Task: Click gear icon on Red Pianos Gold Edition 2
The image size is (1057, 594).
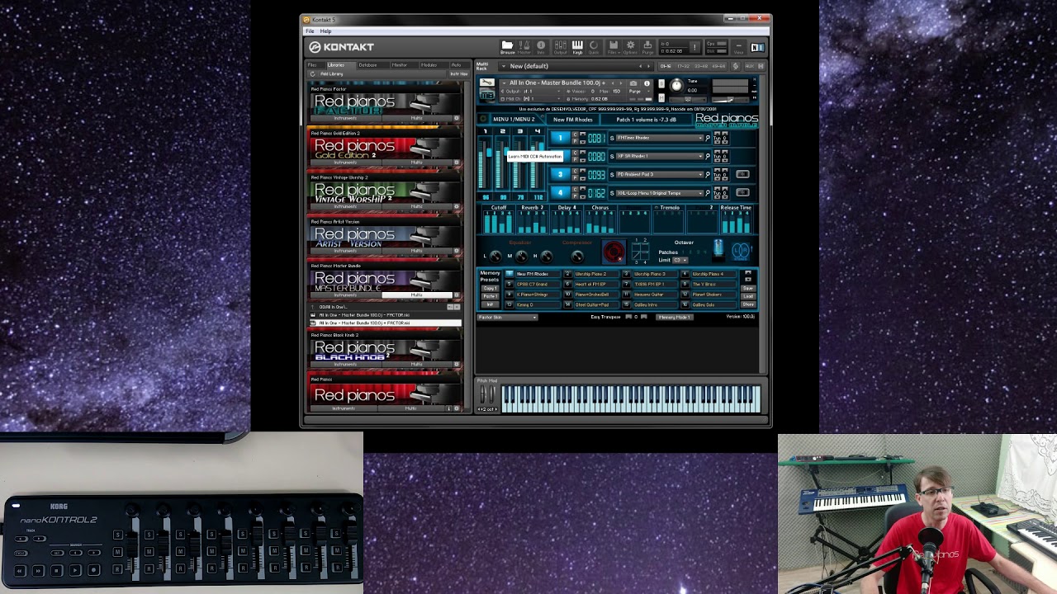Action: [x=457, y=163]
